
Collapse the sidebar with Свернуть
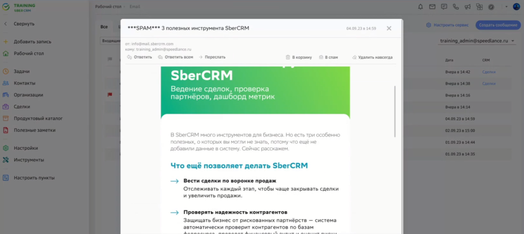24,24
